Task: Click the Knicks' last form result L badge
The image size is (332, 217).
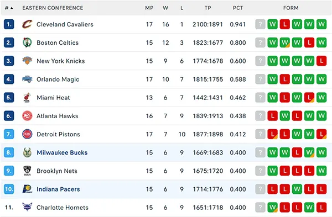Action: (x=321, y=61)
